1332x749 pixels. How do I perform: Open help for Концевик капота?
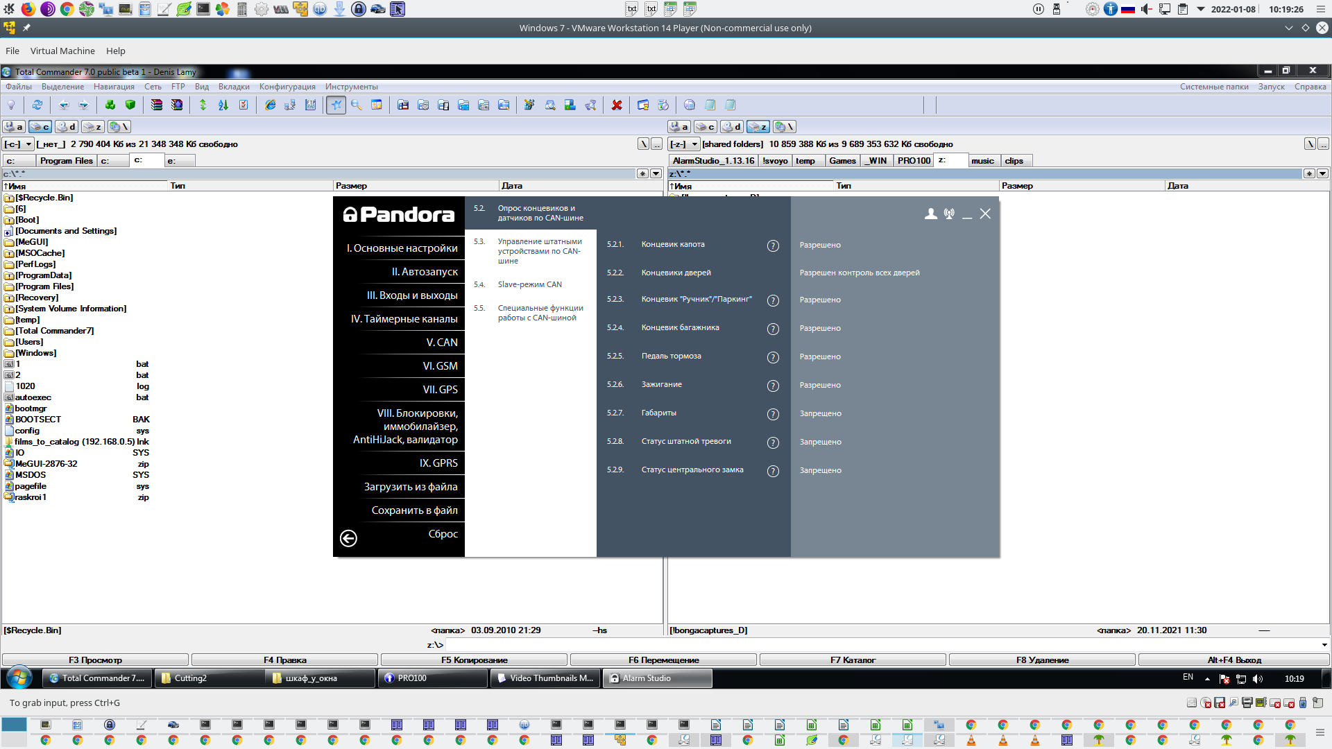click(773, 246)
